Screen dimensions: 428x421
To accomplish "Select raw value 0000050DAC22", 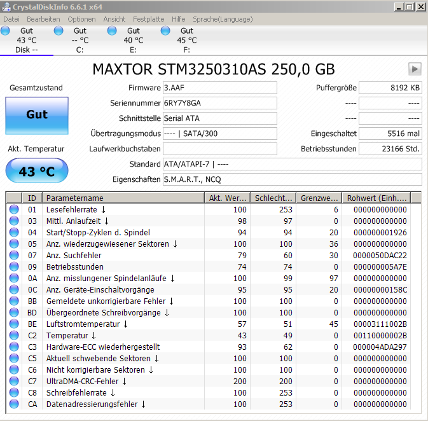I will [380, 255].
